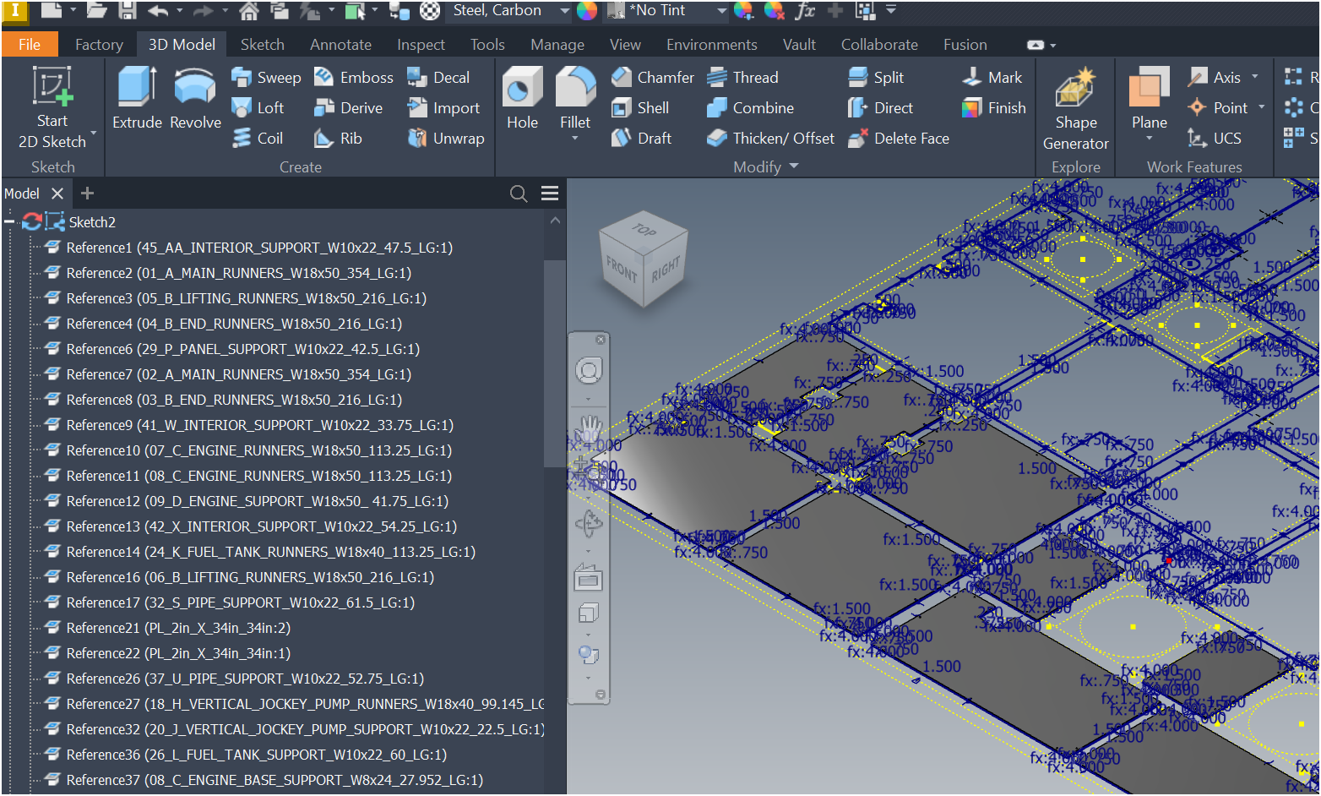The image size is (1321, 796).
Task: Open the File menu
Action: [x=30, y=44]
